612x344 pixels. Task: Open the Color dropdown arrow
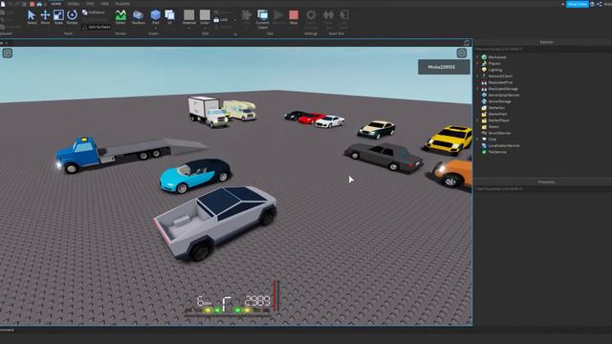pos(205,28)
